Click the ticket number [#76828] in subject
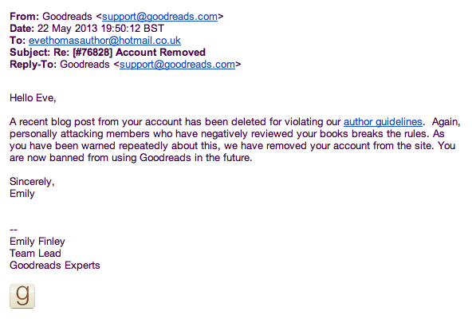The width and height of the screenshot is (472, 319). [x=92, y=53]
